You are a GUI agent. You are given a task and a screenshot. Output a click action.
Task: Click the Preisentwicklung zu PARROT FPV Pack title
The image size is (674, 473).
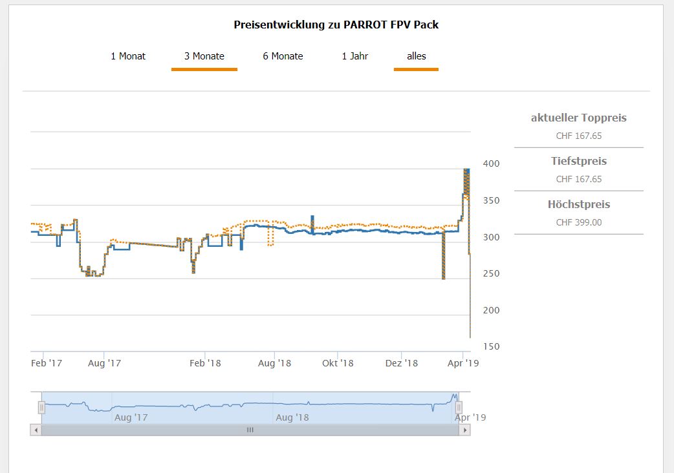point(336,25)
